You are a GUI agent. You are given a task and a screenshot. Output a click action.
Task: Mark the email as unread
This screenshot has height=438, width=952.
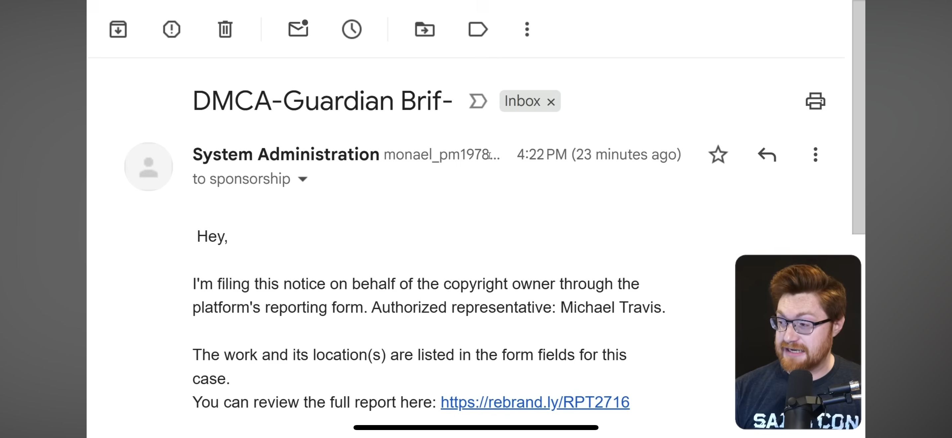(298, 29)
